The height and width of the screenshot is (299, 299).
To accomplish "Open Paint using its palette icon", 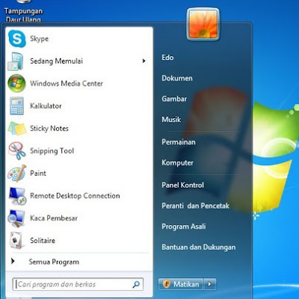I will (x=16, y=173).
